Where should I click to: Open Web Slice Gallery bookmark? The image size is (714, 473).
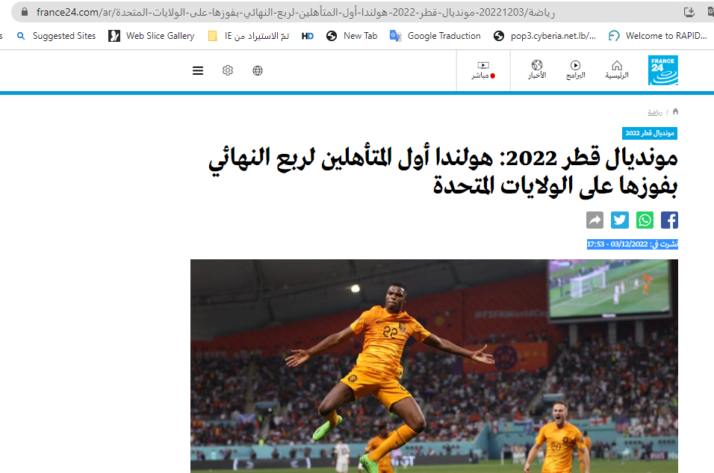click(x=152, y=36)
